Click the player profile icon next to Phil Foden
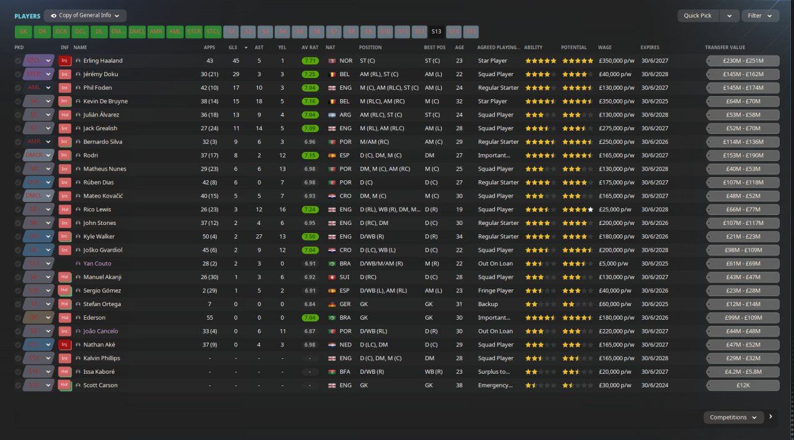 78,88
